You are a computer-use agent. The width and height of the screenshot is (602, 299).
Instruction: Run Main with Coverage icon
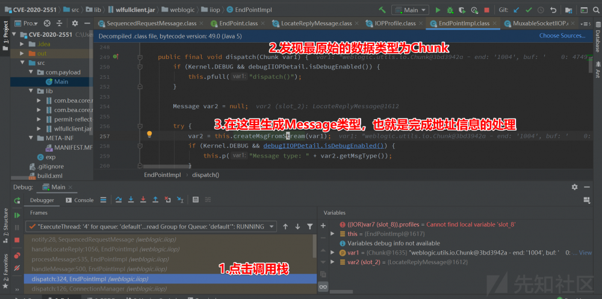(462, 10)
